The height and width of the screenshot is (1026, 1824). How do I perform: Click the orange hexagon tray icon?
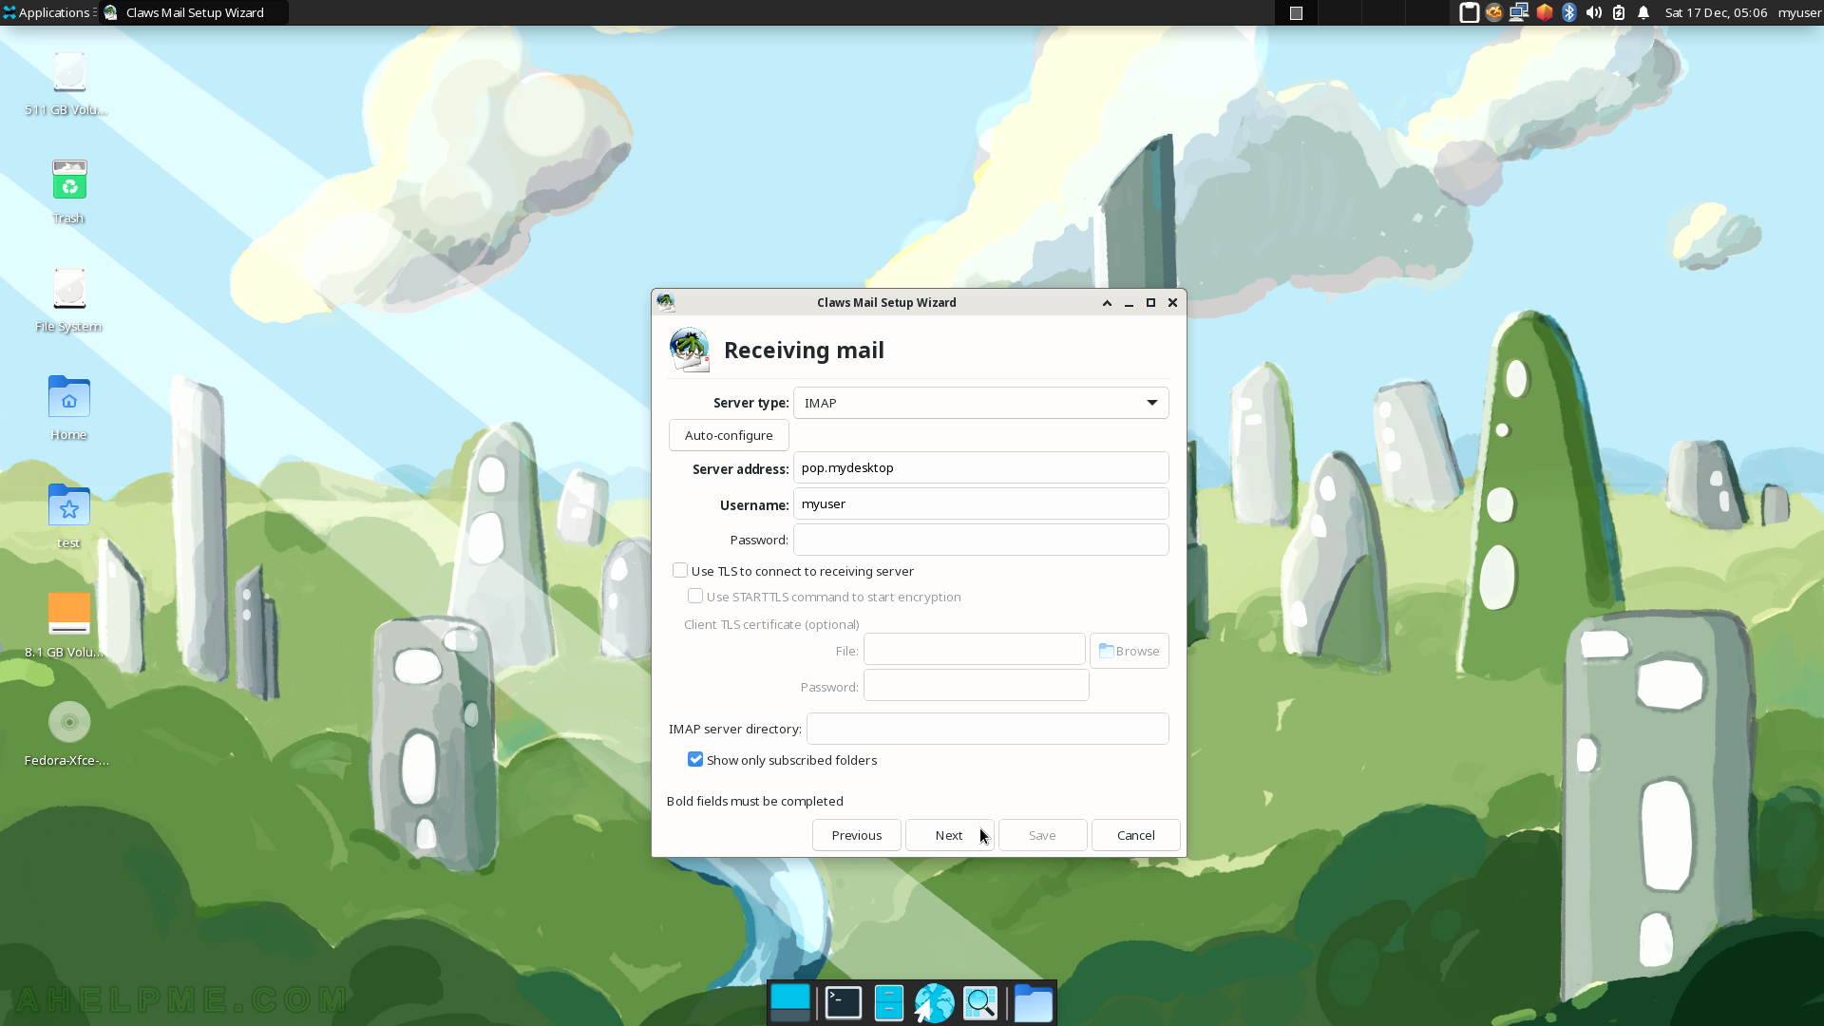[1544, 12]
